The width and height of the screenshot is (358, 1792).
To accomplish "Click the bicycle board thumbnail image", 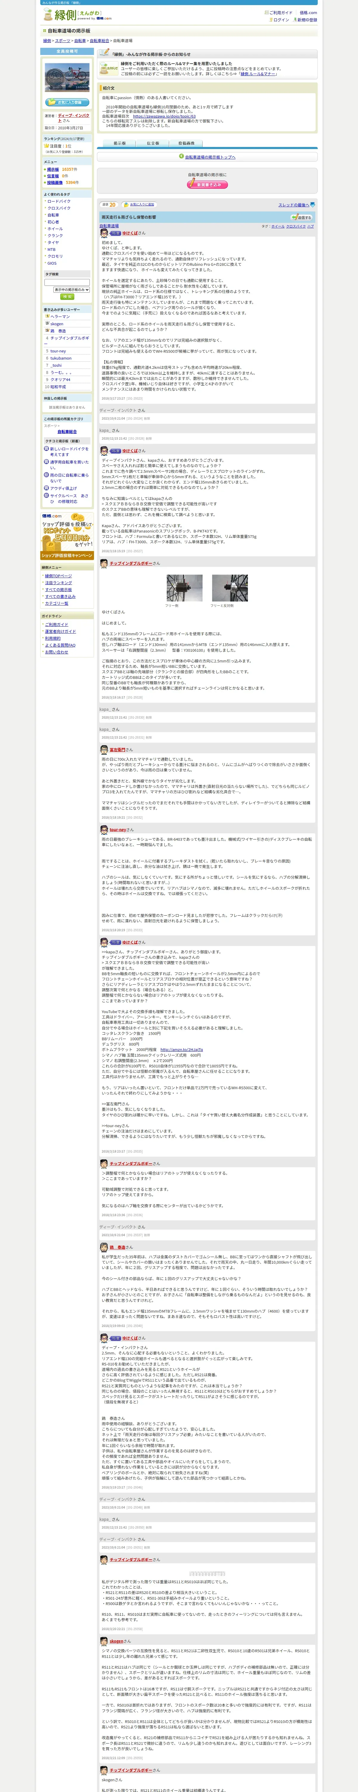I will (67, 77).
